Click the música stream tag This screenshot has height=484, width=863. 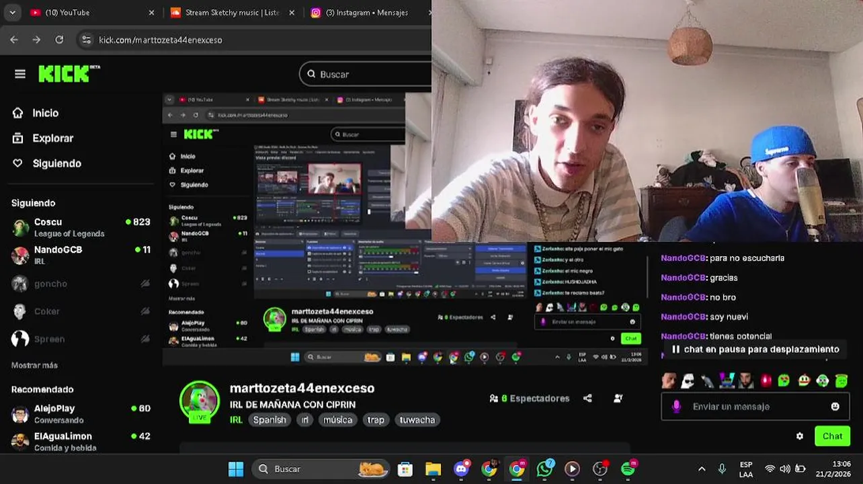337,419
